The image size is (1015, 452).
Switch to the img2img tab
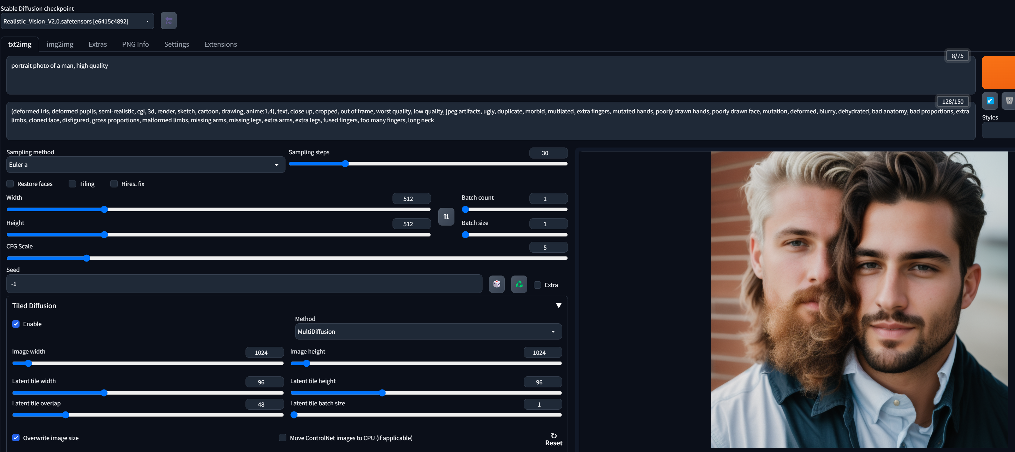pos(60,44)
